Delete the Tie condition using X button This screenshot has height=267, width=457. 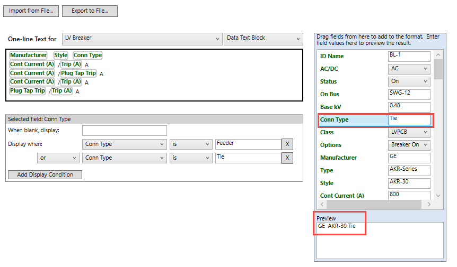coord(287,158)
